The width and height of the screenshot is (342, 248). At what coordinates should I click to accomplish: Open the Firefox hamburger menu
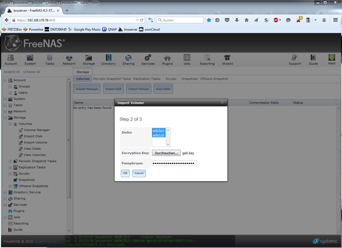coord(335,20)
